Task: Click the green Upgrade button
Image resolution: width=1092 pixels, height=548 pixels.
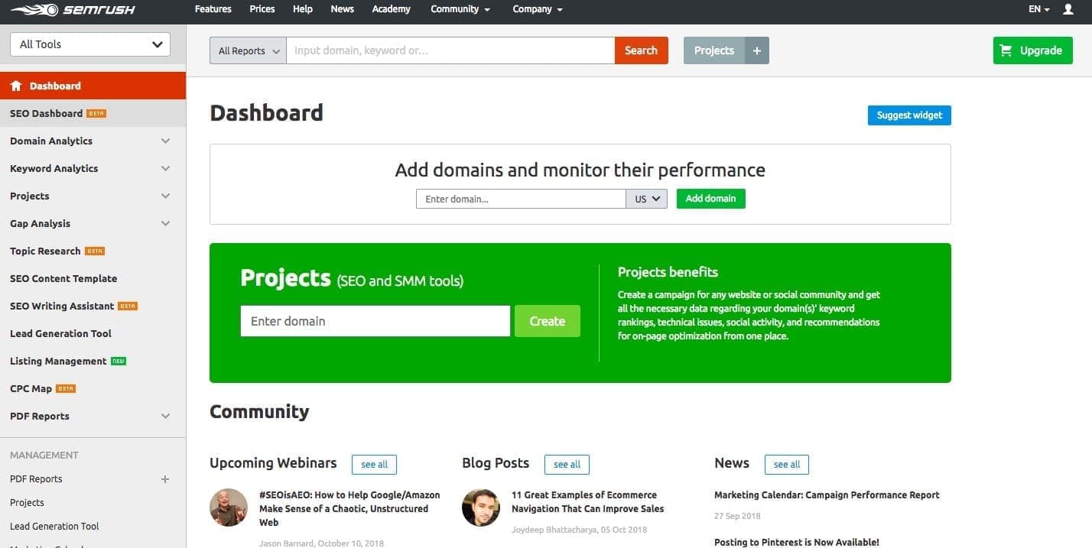Action: (x=1033, y=50)
